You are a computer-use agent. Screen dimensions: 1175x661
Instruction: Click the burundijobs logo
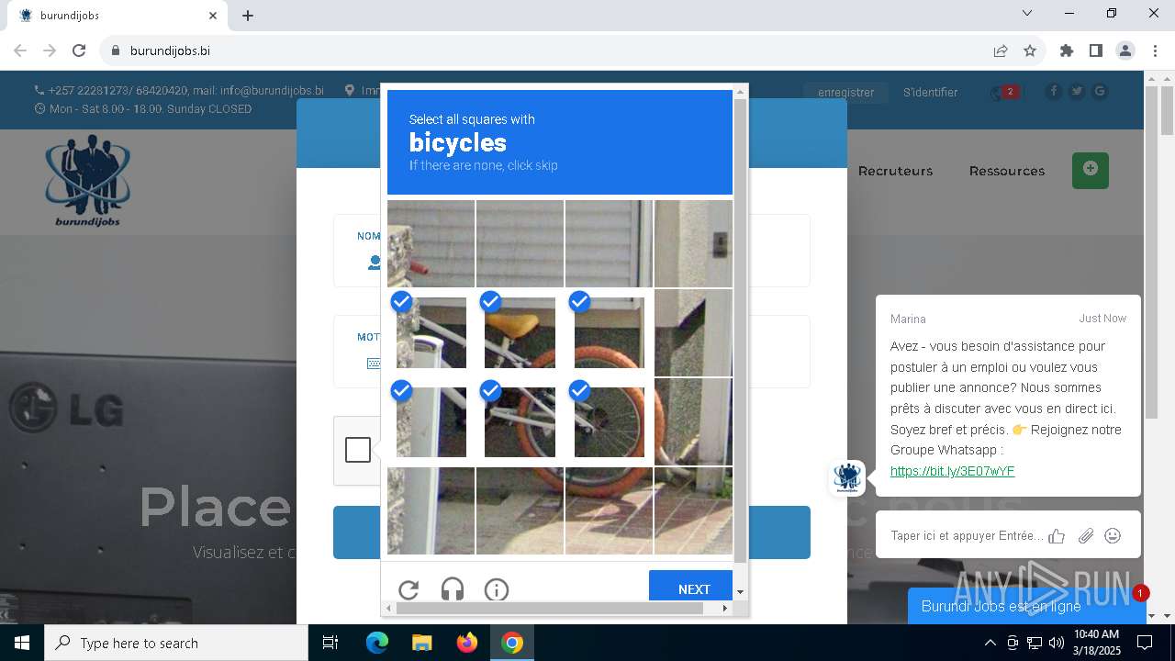pos(87,180)
